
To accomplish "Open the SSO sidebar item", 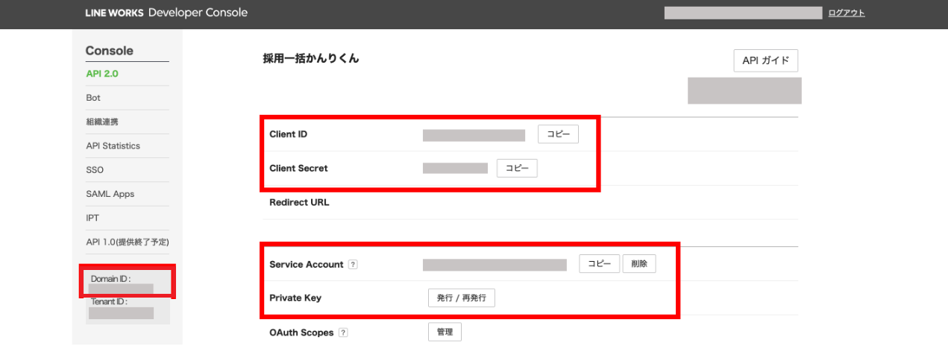I will (x=95, y=170).
